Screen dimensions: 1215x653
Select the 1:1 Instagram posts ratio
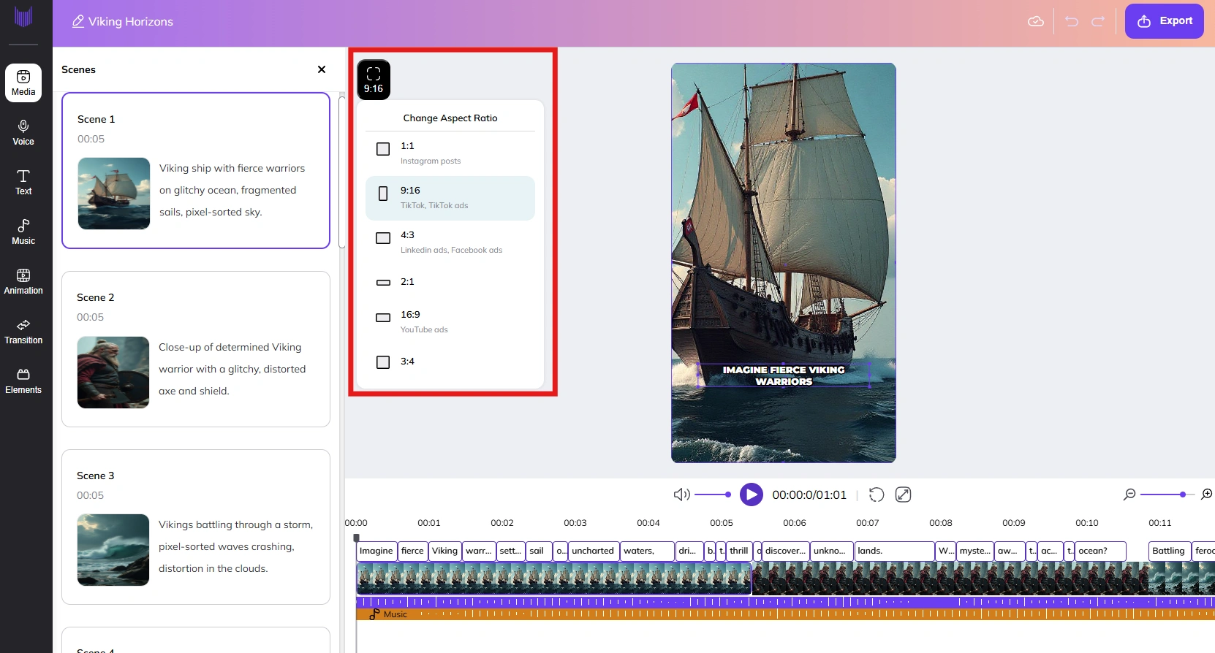(450, 153)
